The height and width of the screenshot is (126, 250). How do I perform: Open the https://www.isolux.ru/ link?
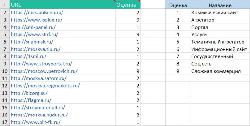[x=37, y=20]
